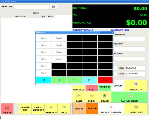This screenshot has width=149, height=119.
Task: Open the OPTION button
Action: pos(118,86)
